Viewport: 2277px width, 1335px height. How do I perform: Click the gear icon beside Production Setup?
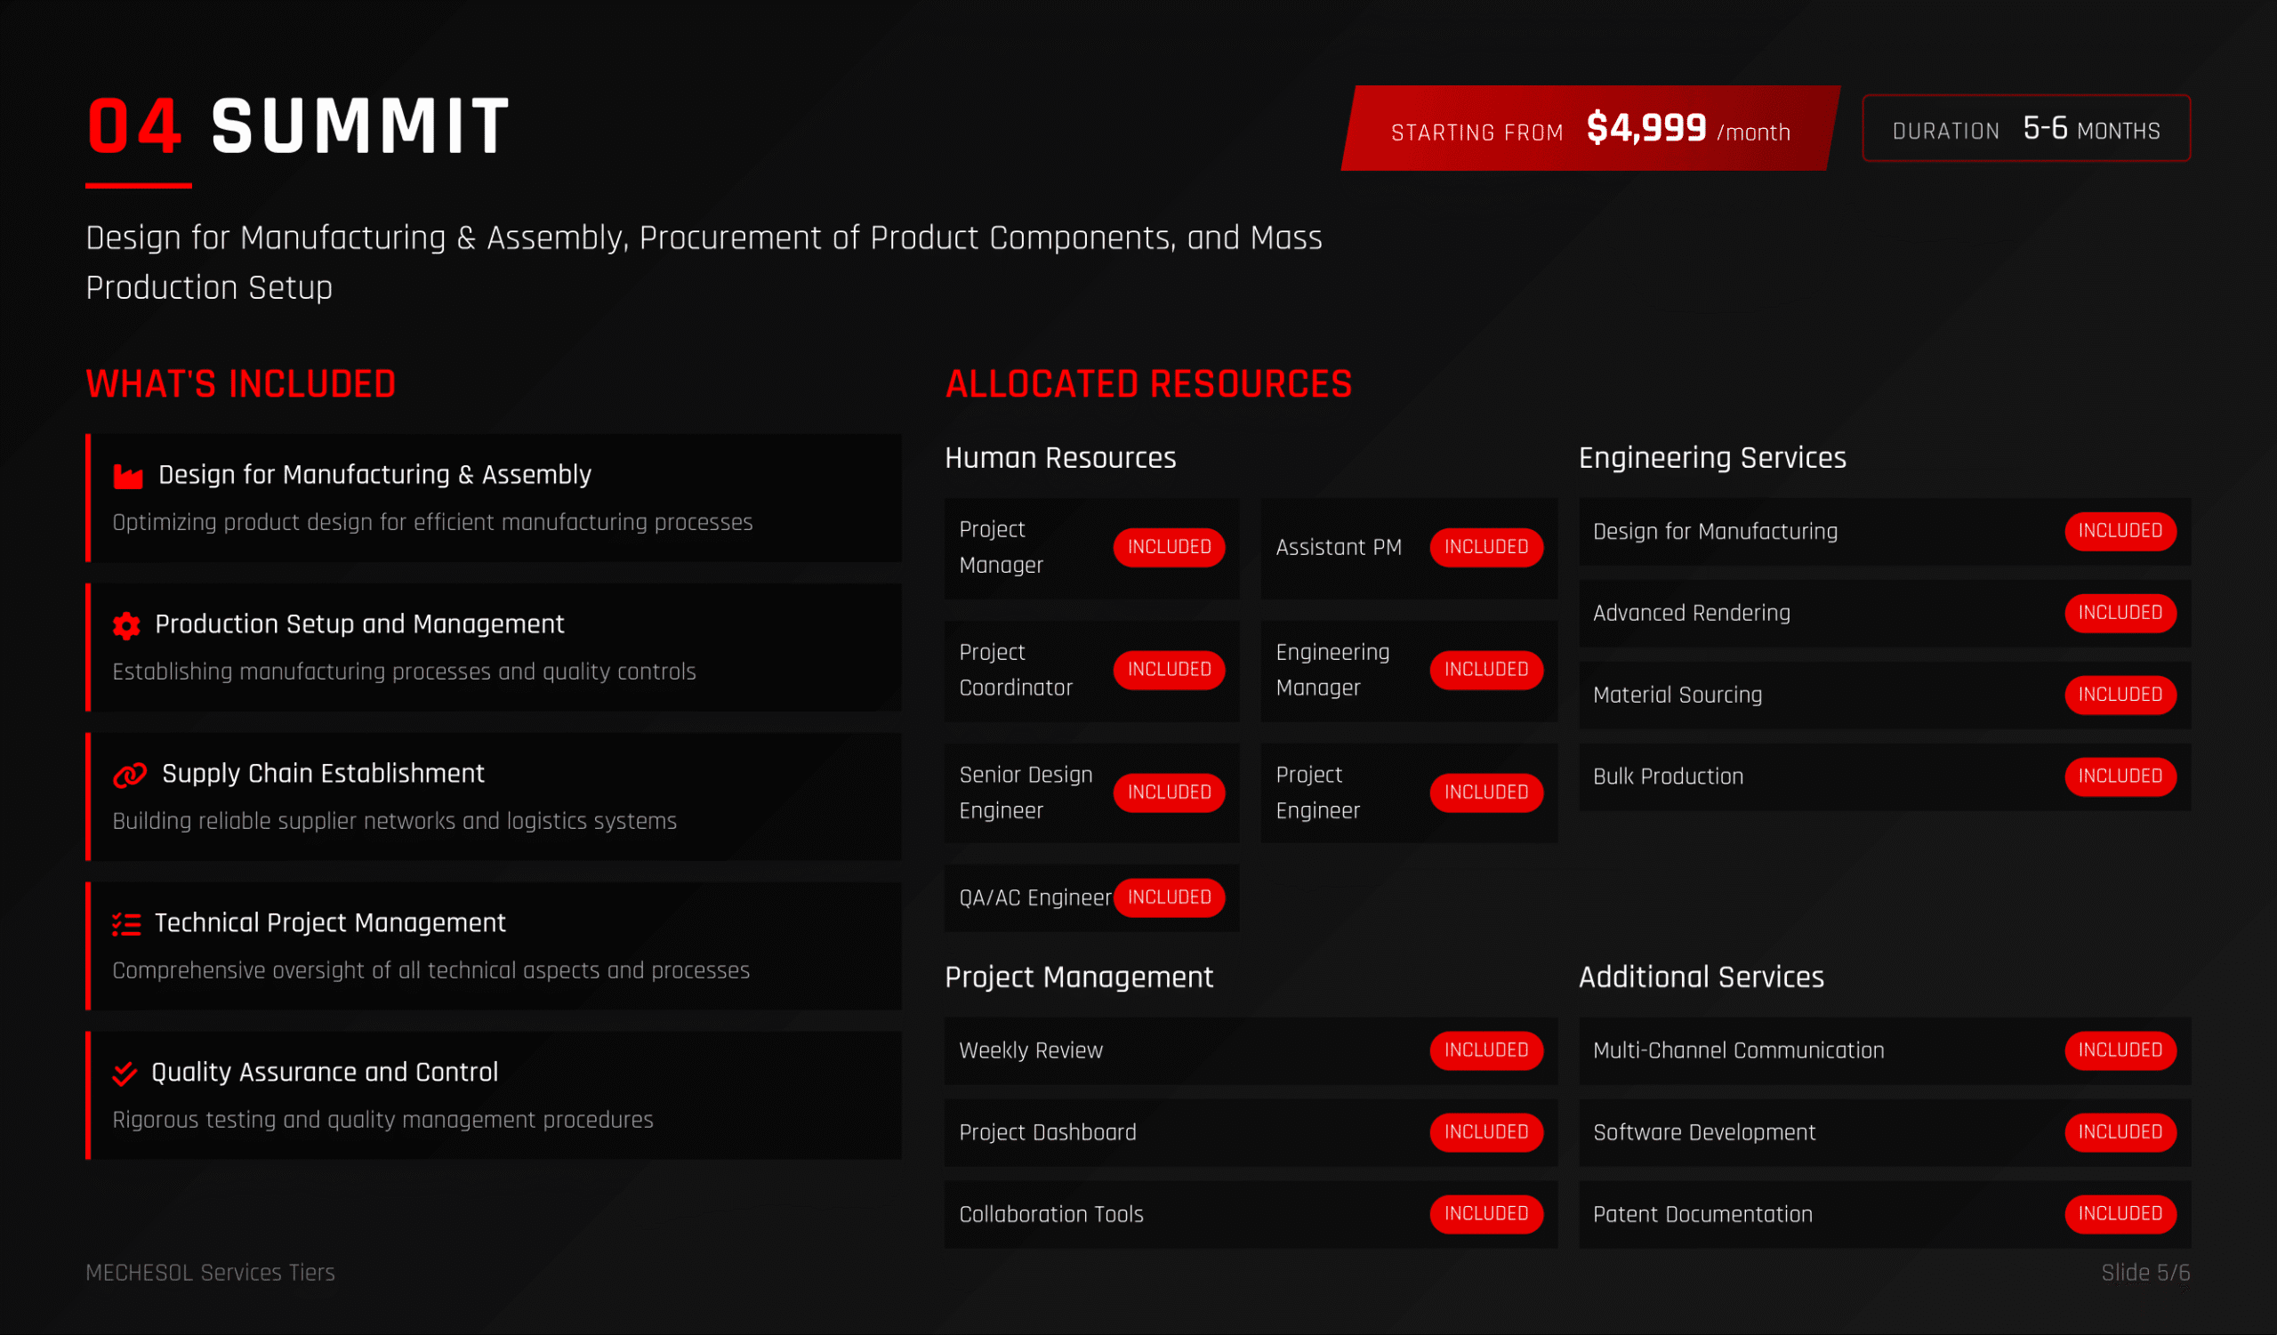[x=126, y=625]
